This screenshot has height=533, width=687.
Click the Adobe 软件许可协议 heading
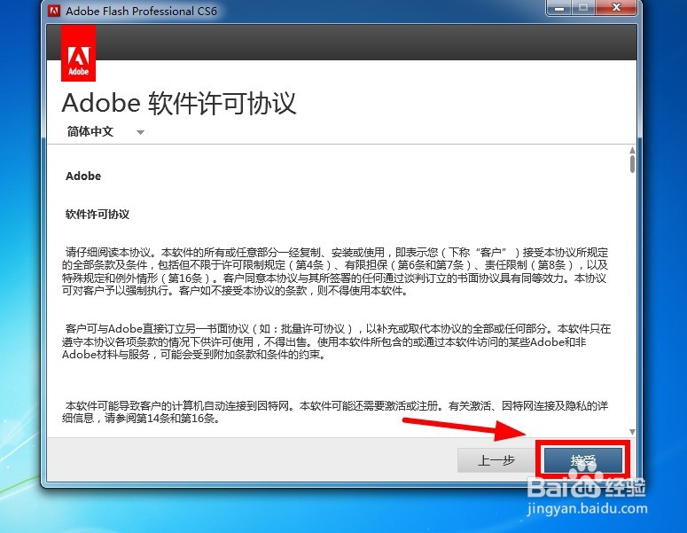pyautogui.click(x=179, y=104)
